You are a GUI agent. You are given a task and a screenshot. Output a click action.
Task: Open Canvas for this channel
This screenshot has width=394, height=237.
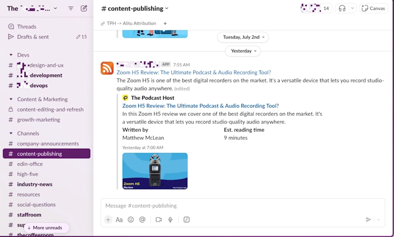(x=373, y=8)
